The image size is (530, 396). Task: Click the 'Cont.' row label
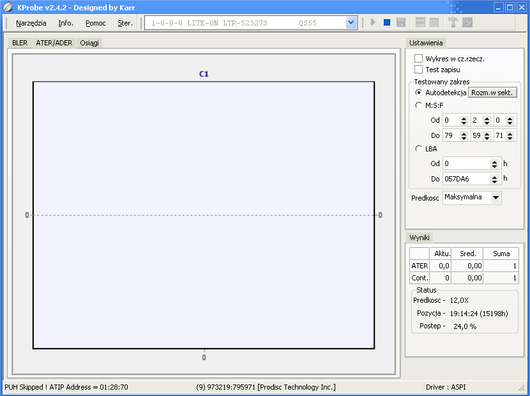[420, 278]
